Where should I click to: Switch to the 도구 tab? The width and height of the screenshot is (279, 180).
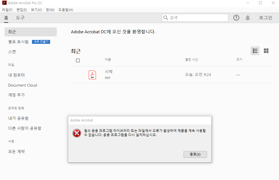click(20, 18)
